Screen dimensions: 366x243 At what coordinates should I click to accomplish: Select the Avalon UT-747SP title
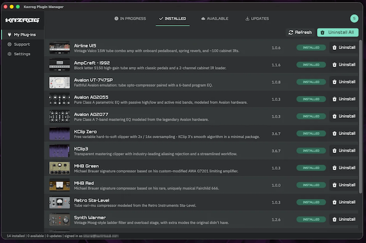[94, 80]
